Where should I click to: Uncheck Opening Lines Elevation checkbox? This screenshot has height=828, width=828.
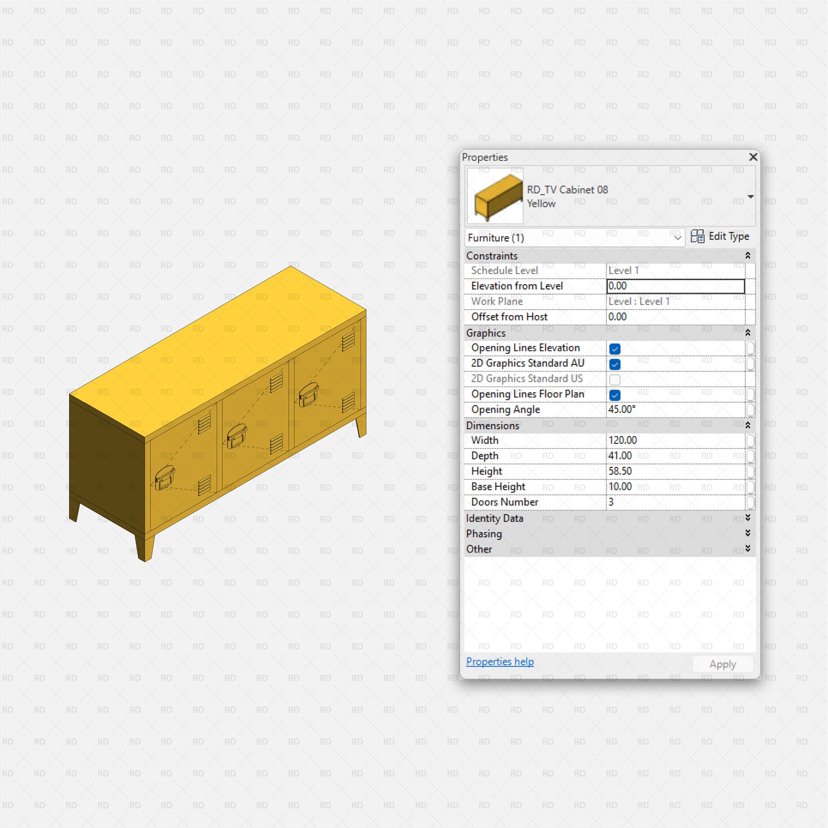click(x=615, y=349)
